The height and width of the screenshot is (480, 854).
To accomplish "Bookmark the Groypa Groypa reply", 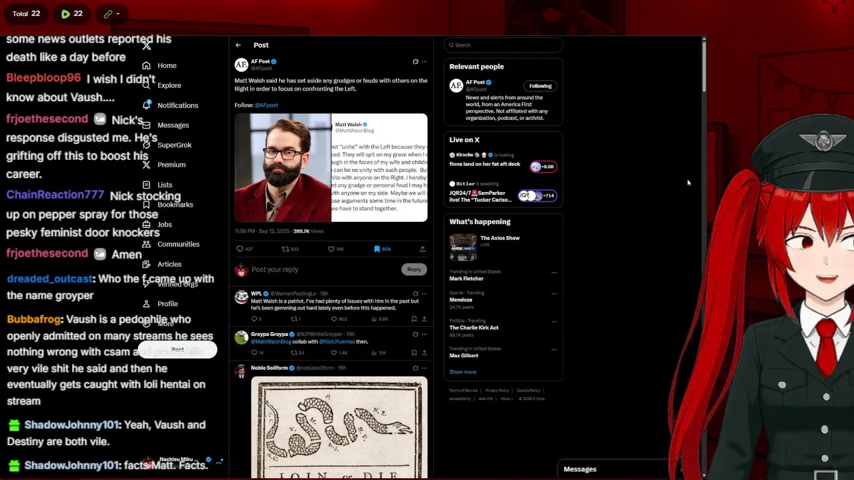I will tap(414, 352).
